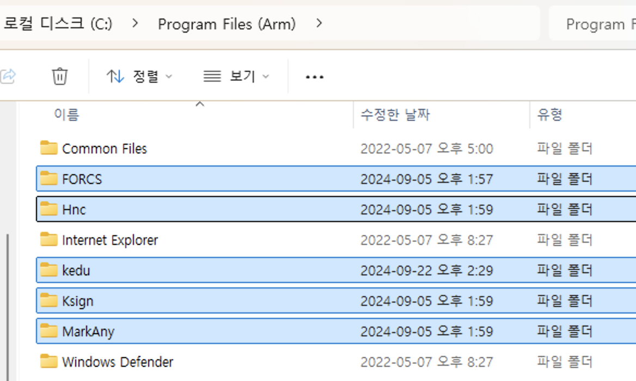Click 파일 폴더 type in Common Files row
Screen dimensions: 636x381
(x=565, y=149)
